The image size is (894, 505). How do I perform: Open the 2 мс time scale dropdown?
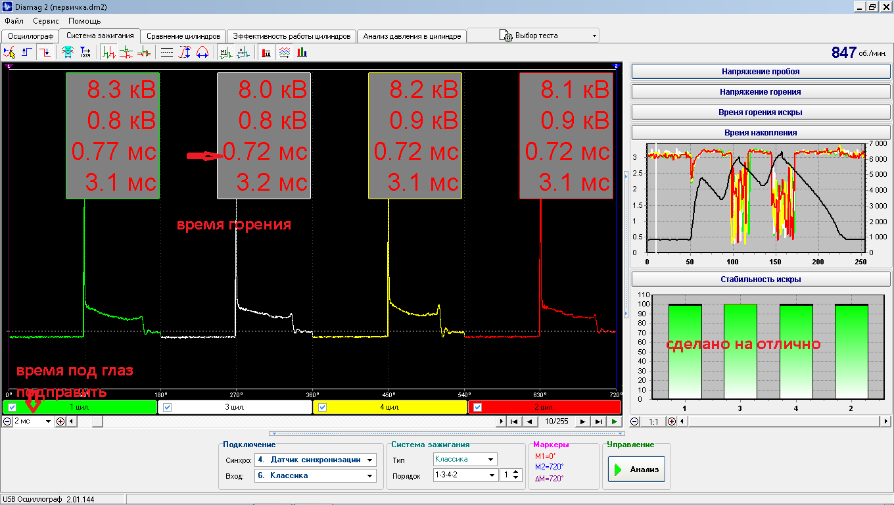pos(48,421)
